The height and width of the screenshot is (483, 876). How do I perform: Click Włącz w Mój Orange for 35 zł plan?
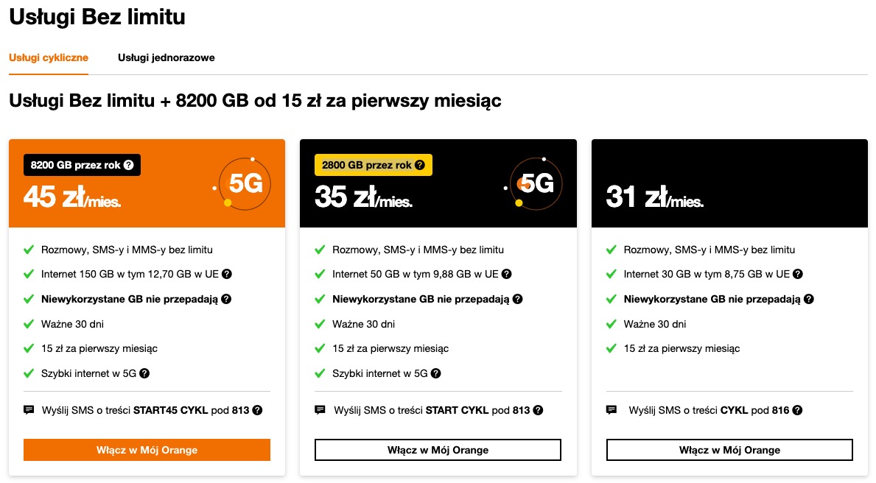[x=438, y=450]
